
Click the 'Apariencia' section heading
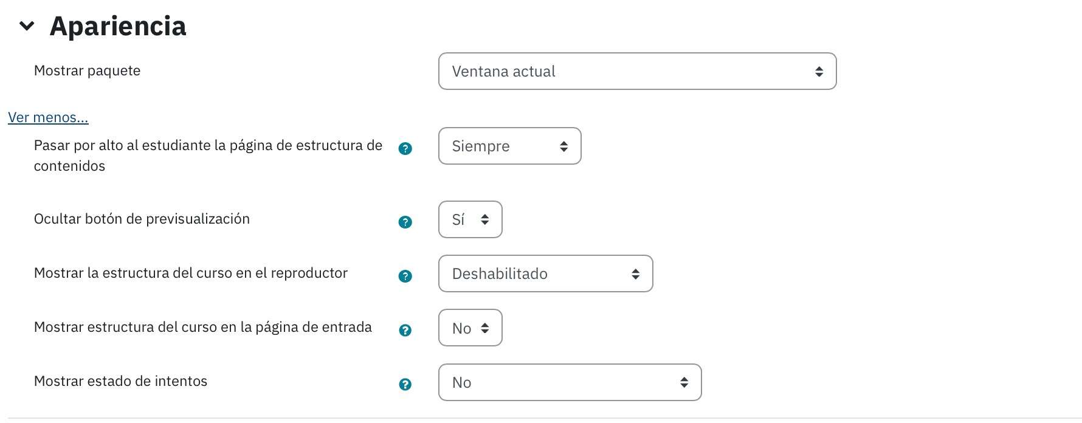click(118, 26)
